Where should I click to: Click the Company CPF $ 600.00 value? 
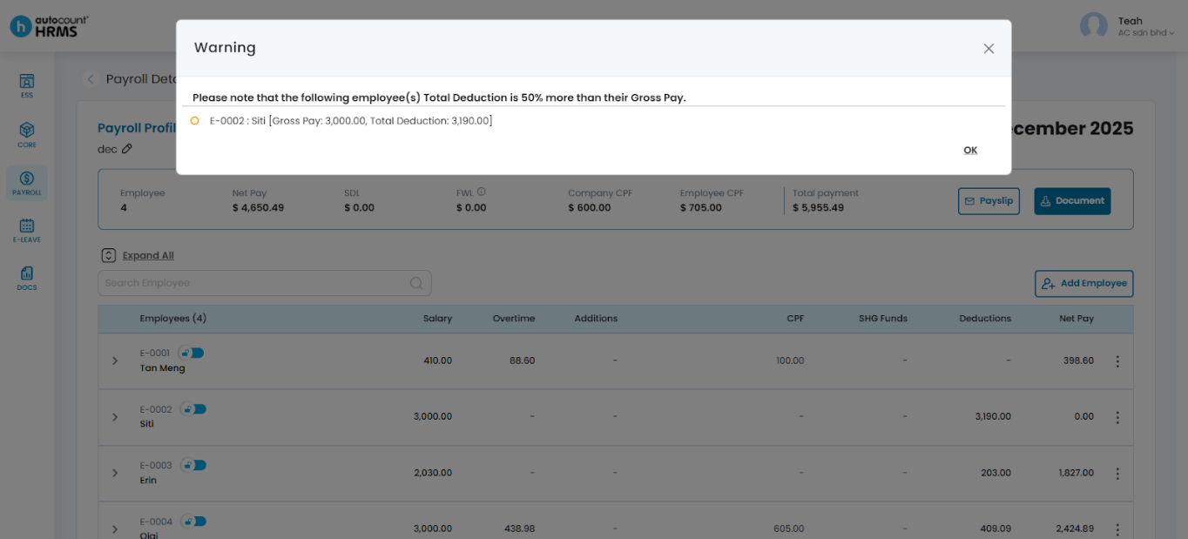point(590,208)
